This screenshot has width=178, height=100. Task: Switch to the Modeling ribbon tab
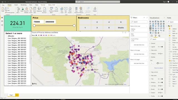(x=23, y=5)
